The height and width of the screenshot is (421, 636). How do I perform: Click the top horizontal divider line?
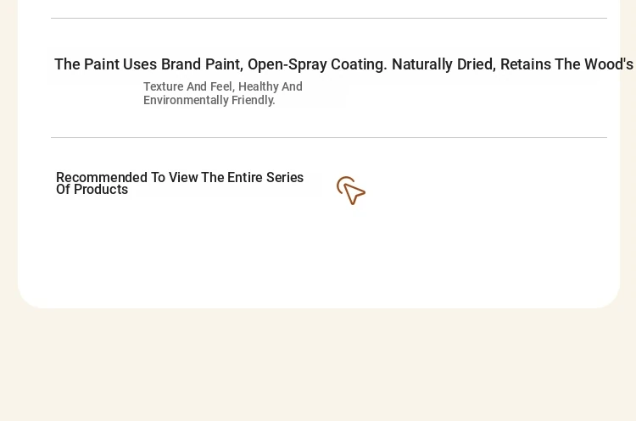[x=329, y=19]
